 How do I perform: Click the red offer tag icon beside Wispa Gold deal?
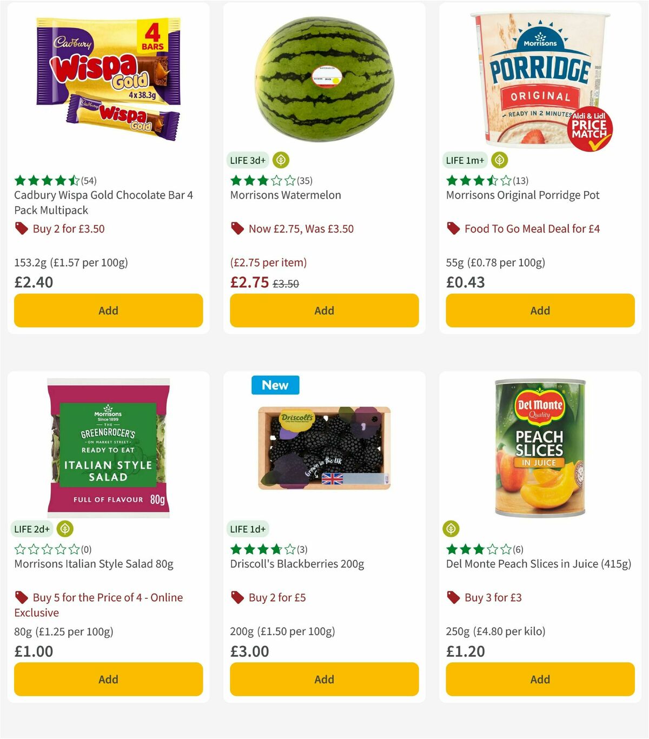coord(22,228)
